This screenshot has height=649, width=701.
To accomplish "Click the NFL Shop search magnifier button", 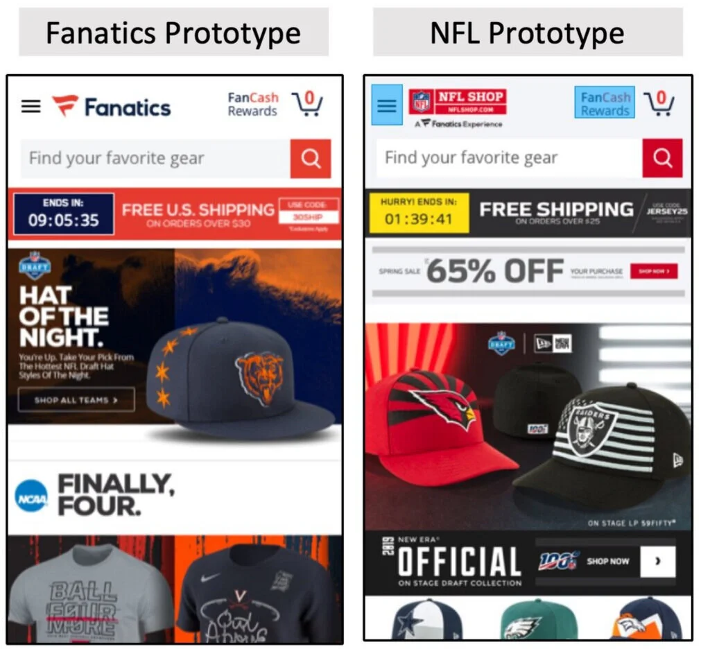I will 663,158.
